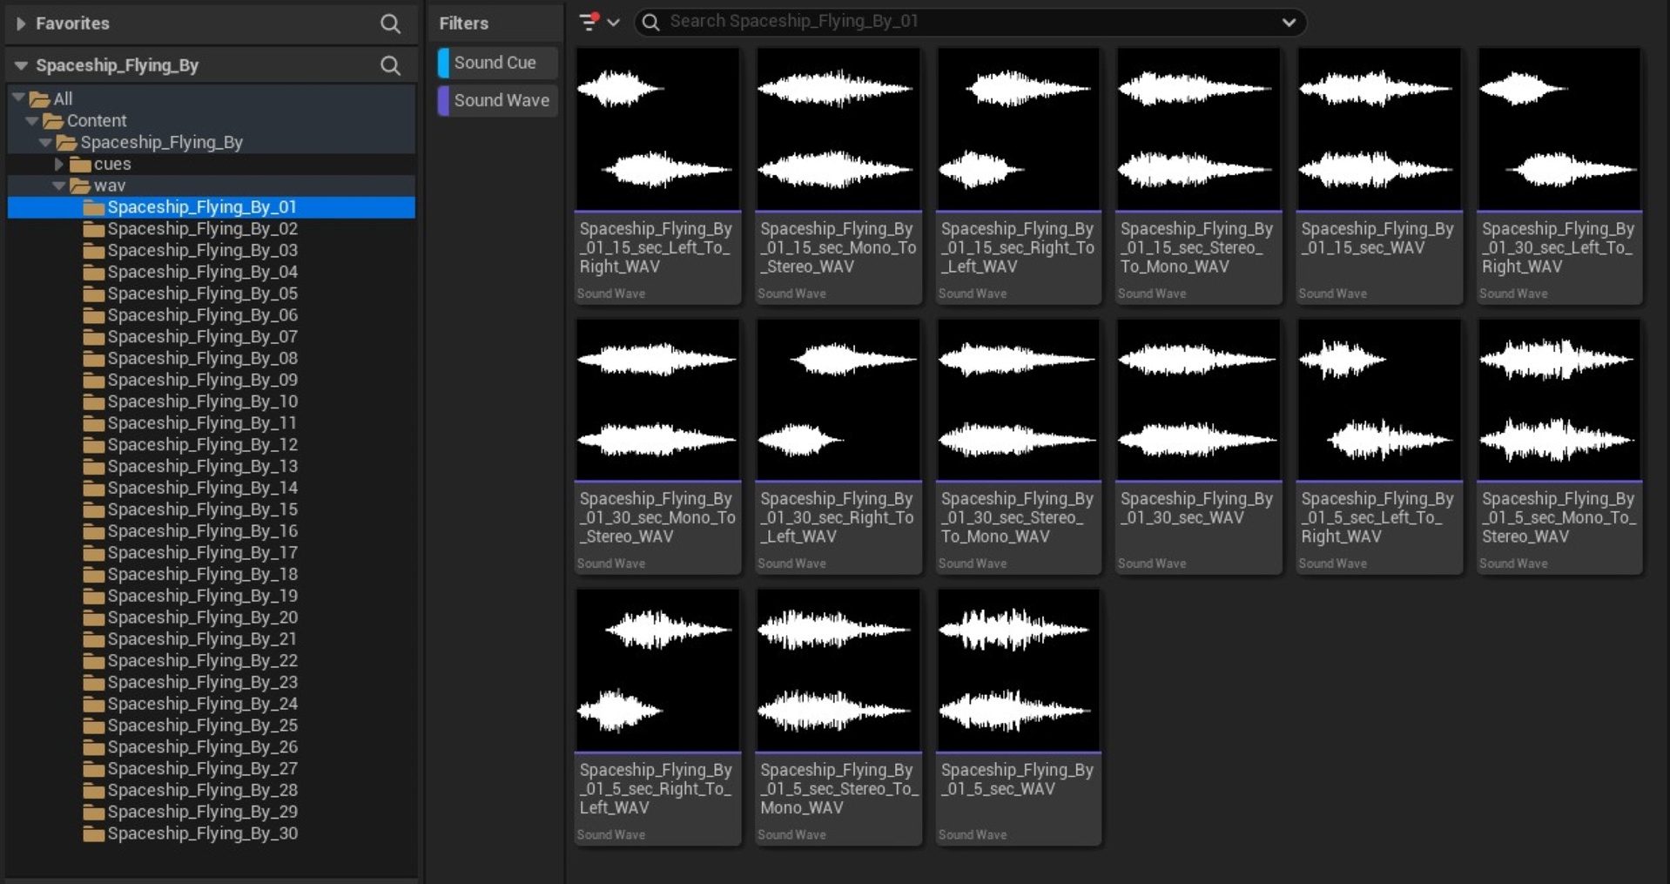Click the folder icon of Spaceship_Flying_By_20
Viewport: 1670px width, 884px height.
(93, 617)
